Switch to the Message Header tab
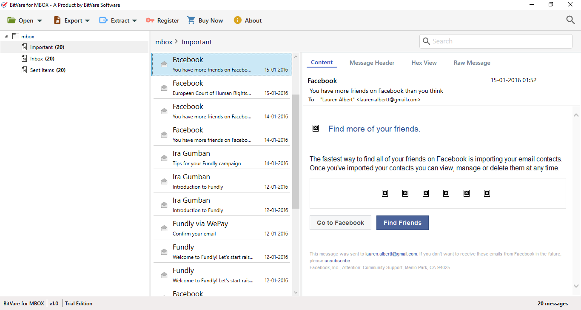Image resolution: width=581 pixels, height=310 pixels. click(372, 63)
